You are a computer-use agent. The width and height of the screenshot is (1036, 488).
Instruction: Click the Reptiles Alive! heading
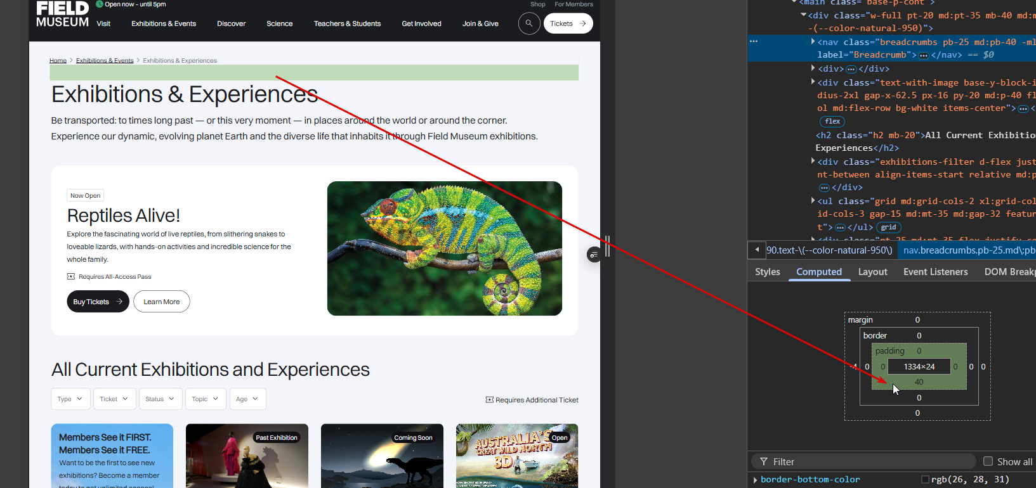point(124,215)
